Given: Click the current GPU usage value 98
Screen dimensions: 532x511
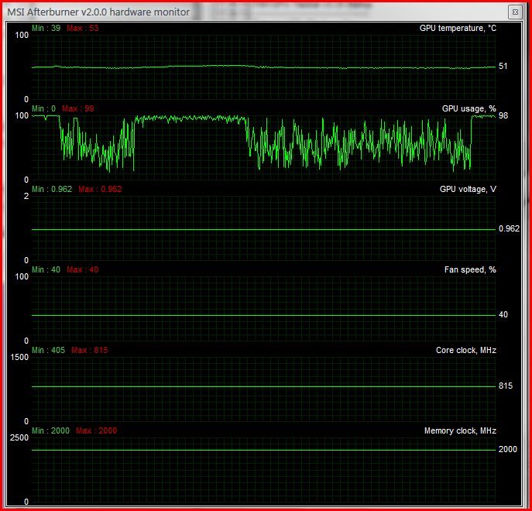Looking at the screenshot, I should [503, 115].
